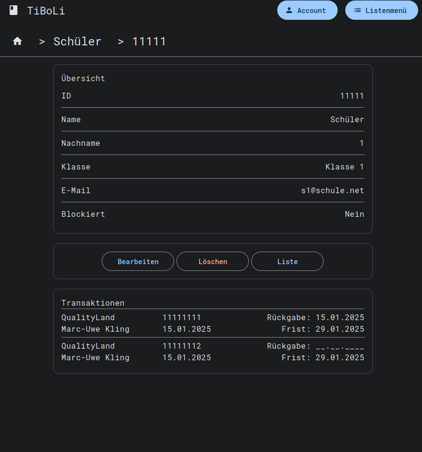Click the Blockiert status Nein
Screen dimensions: 422x452
pyautogui.click(x=354, y=214)
